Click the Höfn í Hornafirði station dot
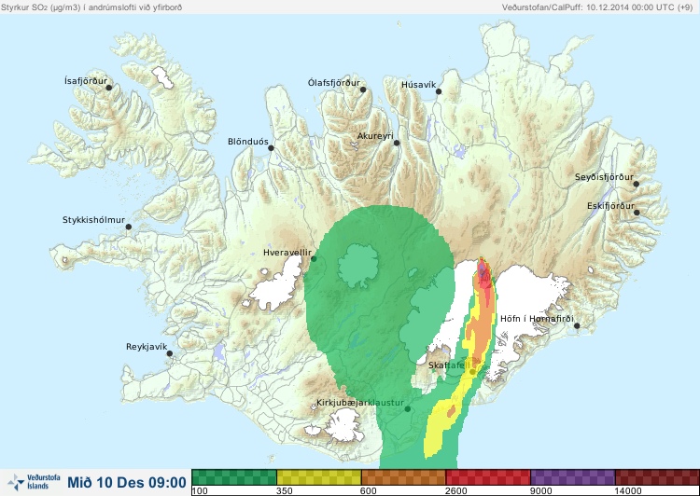Viewport: 700px width, 496px height. [x=577, y=325]
